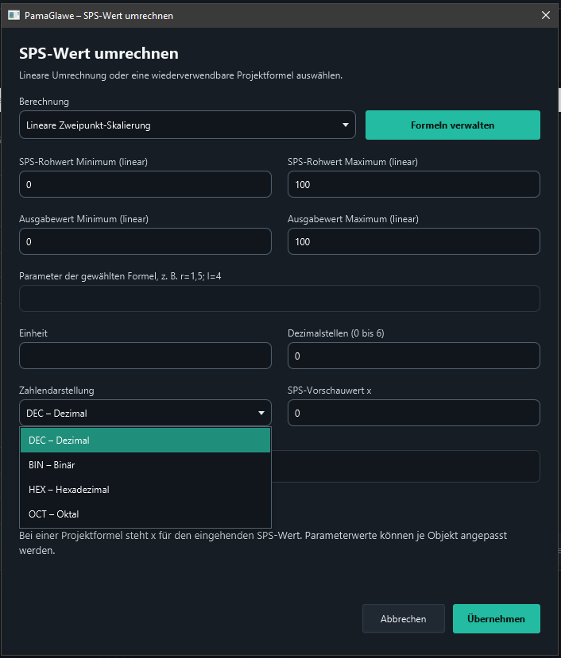
Task: Select the Dezimalstellen input field
Action: (x=413, y=356)
